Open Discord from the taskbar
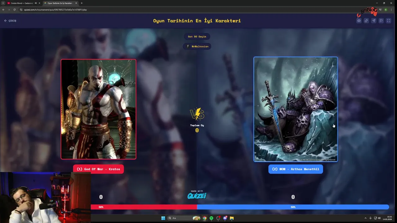This screenshot has height=223, width=397. (225, 218)
